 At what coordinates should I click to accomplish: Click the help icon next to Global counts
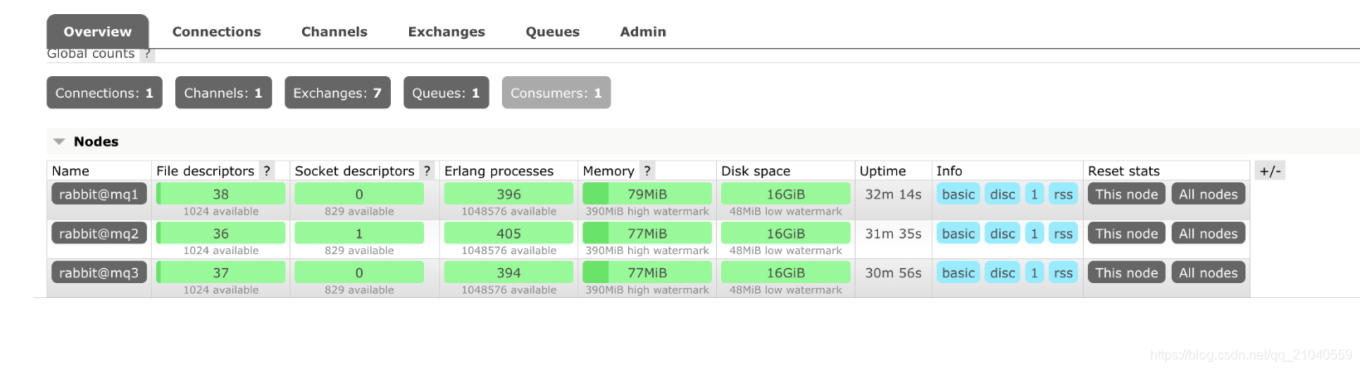pos(147,54)
